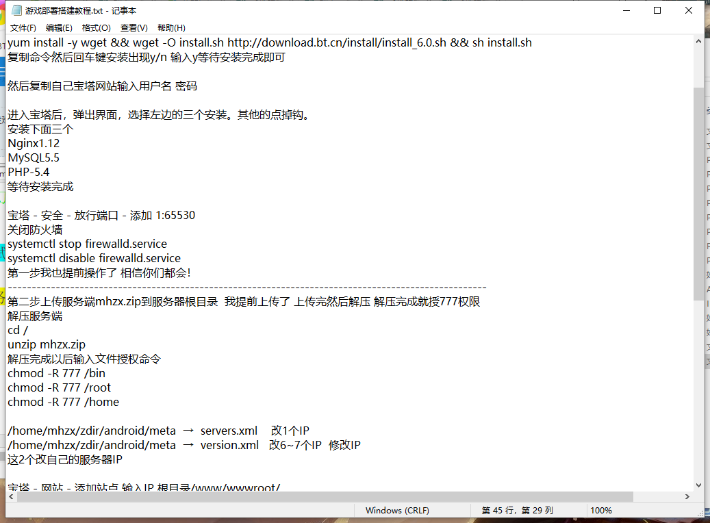Viewport: 710px width, 523px height.
Task: Open the 查看(V) menu
Action: point(134,28)
